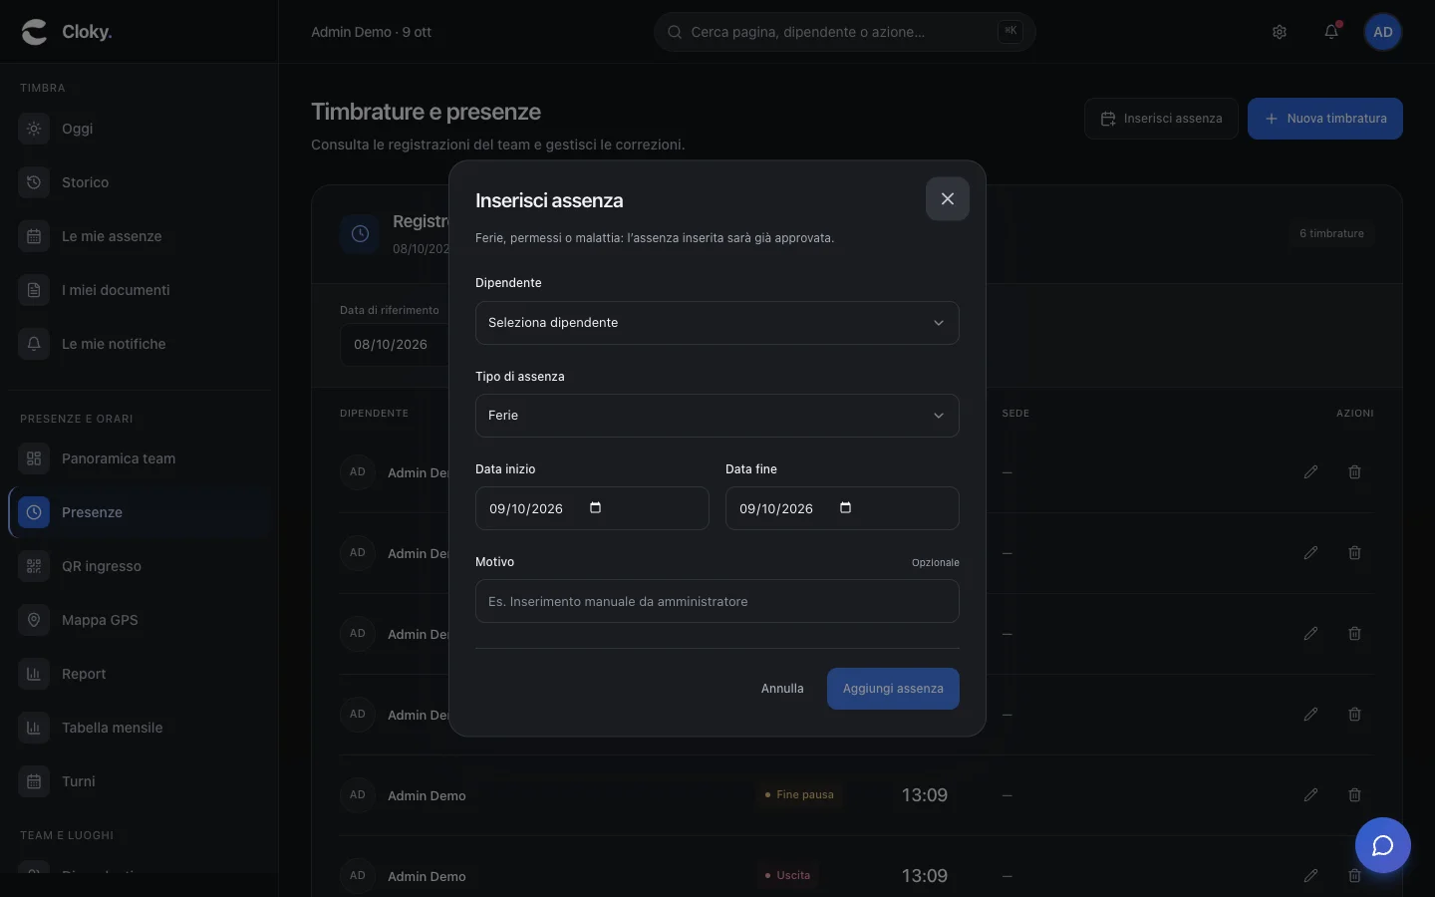Click Annulla to cancel
The width and height of the screenshot is (1435, 897).
pyautogui.click(x=782, y=689)
